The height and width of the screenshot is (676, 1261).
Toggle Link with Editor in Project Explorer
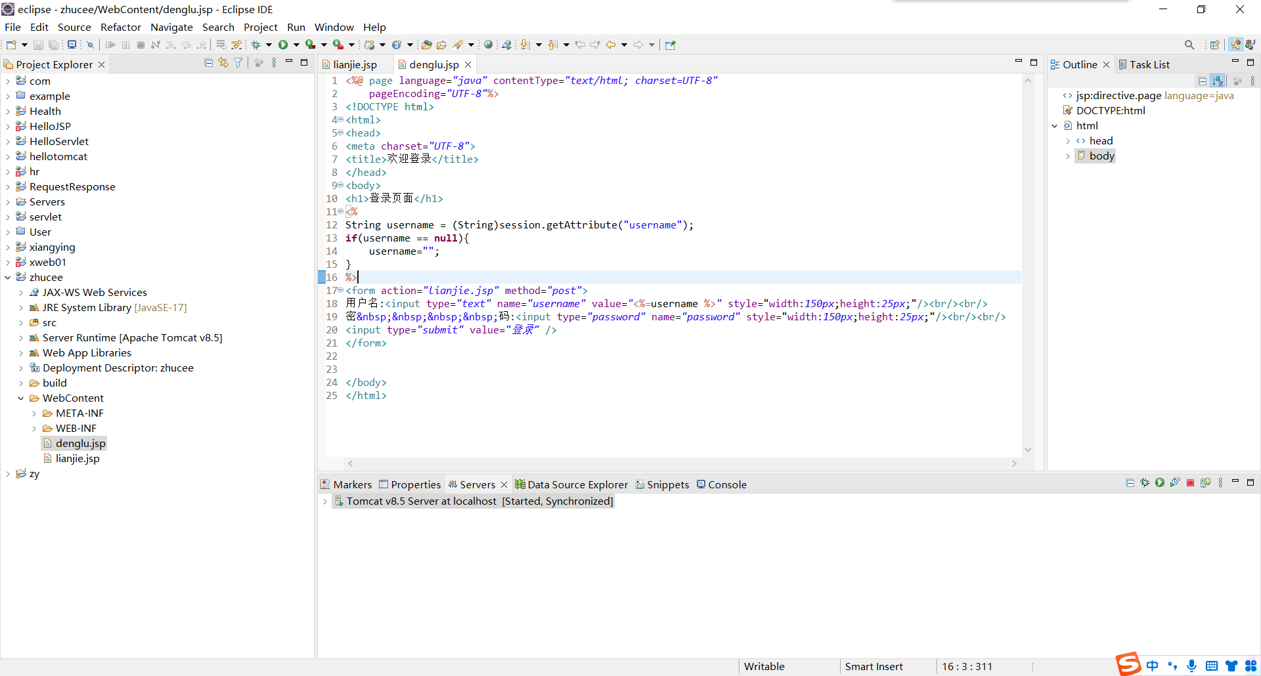223,63
